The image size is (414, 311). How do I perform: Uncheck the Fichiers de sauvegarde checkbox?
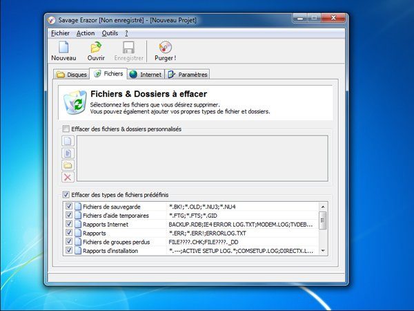pyautogui.click(x=69, y=206)
